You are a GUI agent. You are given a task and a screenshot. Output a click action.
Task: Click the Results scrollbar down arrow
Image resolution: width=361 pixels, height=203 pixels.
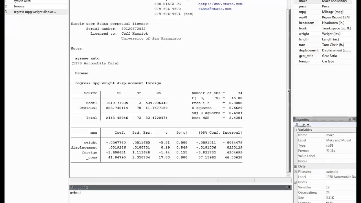click(289, 175)
